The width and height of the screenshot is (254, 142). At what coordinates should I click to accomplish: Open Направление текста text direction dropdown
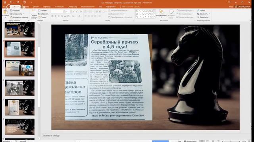[x=118, y=11]
